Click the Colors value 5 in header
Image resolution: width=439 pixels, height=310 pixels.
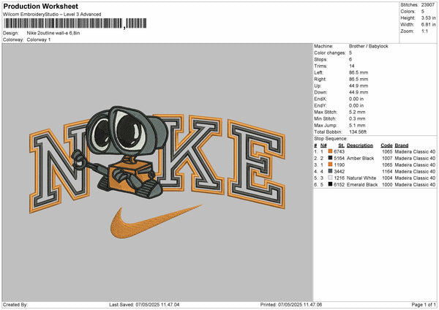tap(423, 12)
